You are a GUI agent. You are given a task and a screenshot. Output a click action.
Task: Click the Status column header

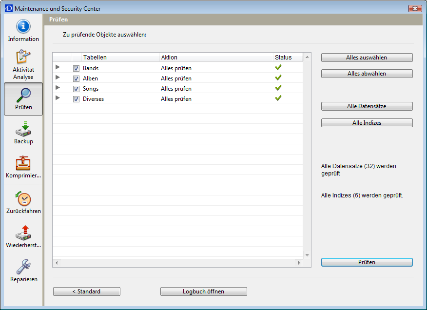pyautogui.click(x=288, y=57)
